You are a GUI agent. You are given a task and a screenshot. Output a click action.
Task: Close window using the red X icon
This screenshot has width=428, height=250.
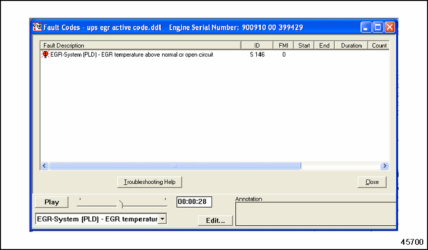pos(389,28)
